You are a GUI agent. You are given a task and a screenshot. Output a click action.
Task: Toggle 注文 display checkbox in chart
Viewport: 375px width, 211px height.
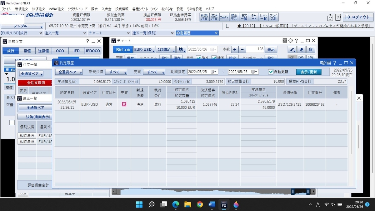click(198, 58)
